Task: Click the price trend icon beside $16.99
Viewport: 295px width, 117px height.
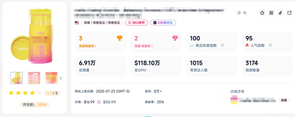Action: pos(99,102)
